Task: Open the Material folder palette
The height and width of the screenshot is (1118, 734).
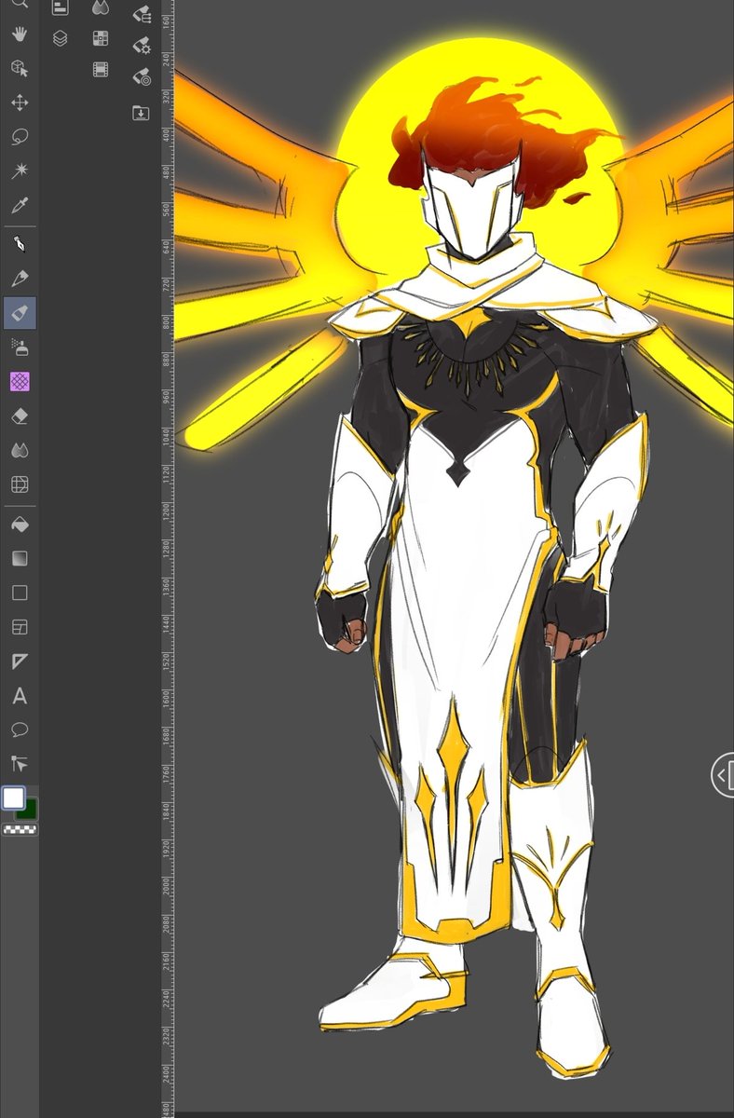Action: pos(141,113)
